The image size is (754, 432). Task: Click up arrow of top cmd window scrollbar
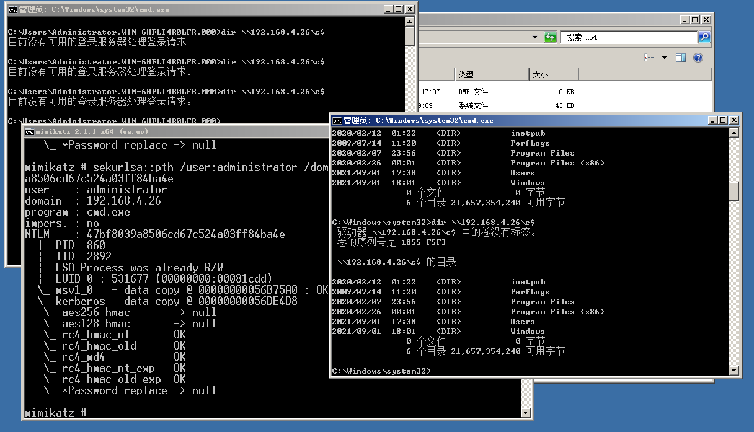coord(410,22)
